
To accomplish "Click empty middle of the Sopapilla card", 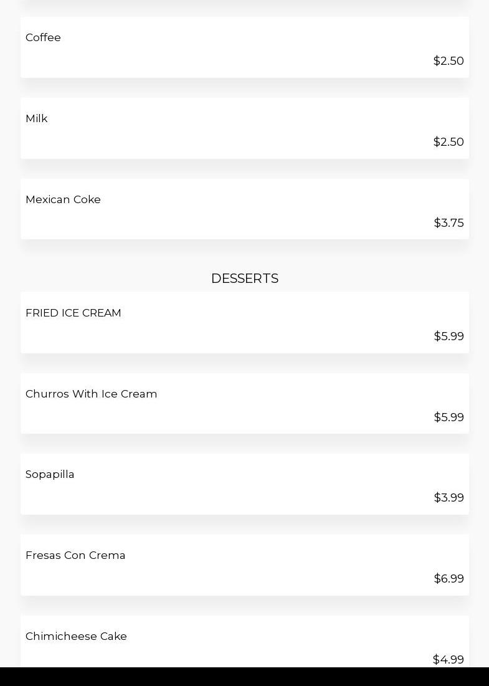I will 244,485.
